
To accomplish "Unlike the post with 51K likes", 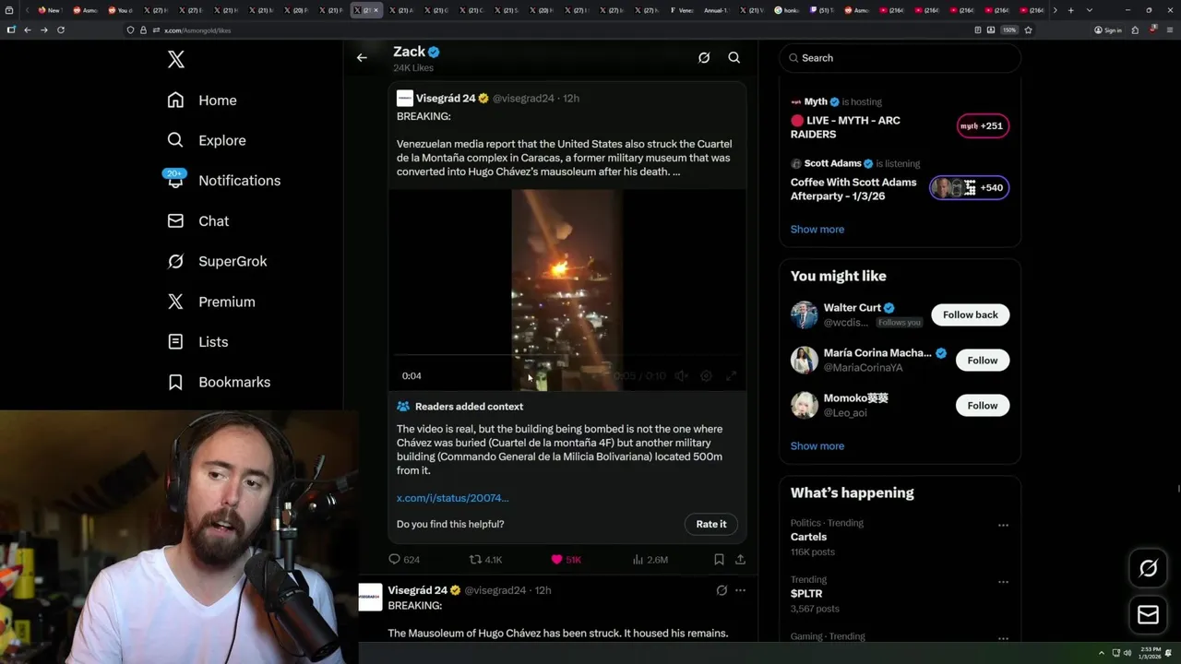I will click(x=566, y=559).
